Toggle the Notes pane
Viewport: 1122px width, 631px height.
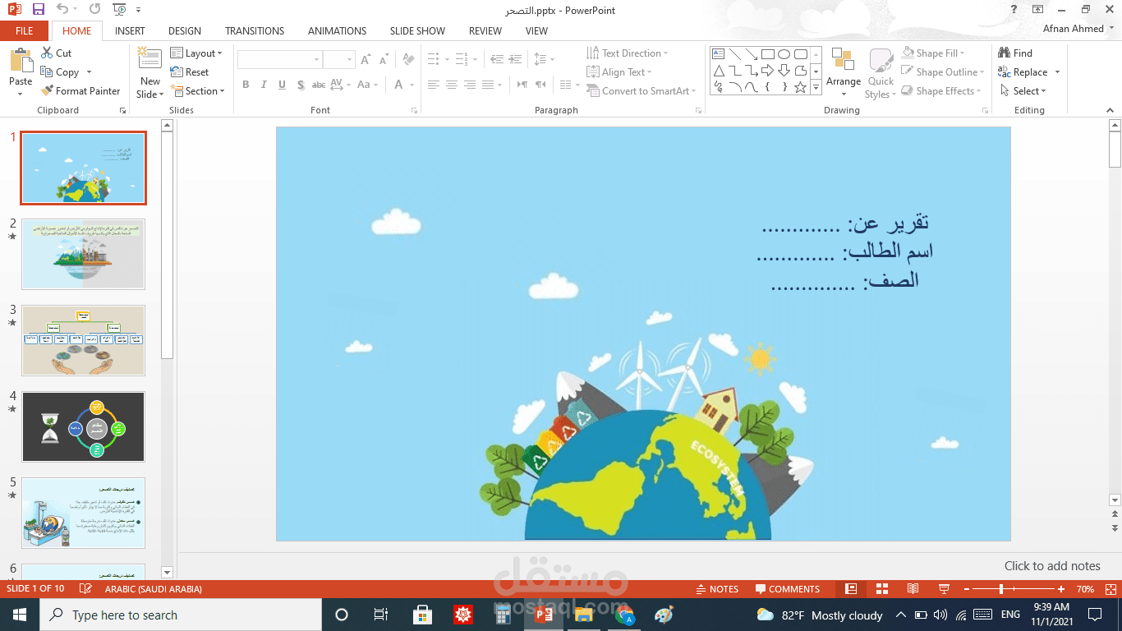coord(717,589)
